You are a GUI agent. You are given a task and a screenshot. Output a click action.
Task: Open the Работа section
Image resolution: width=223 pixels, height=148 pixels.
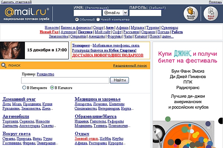pos(177,32)
